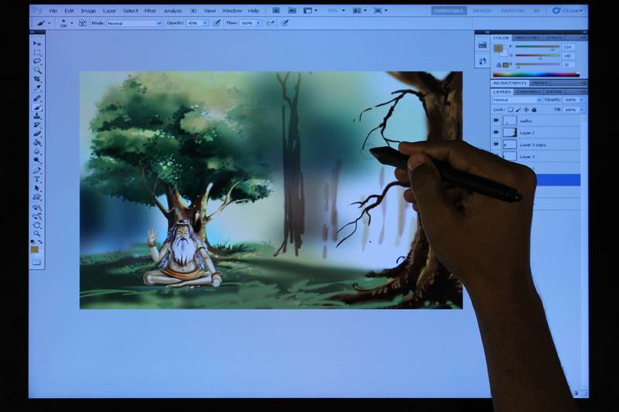The width and height of the screenshot is (619, 412).
Task: Open the brush Mode dropdown
Action: point(135,23)
